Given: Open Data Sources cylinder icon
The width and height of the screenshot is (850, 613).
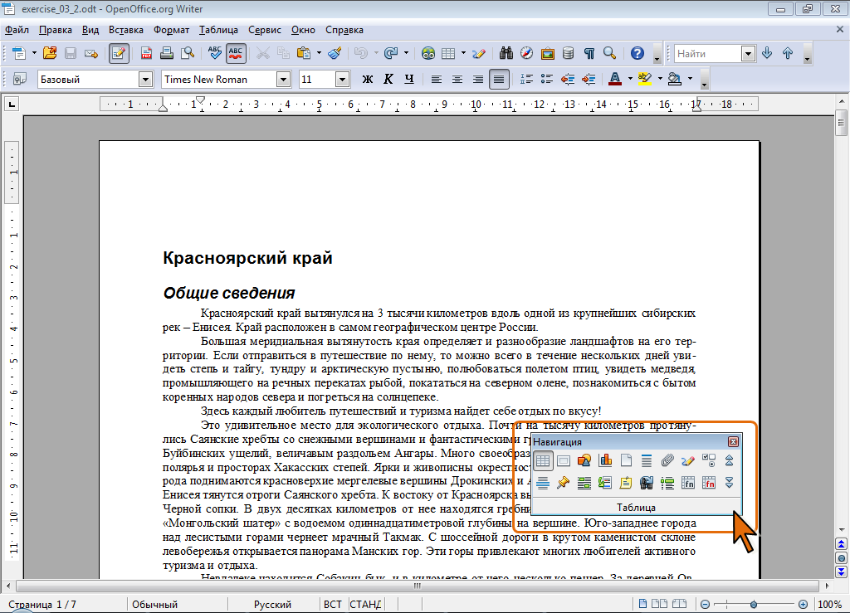Looking at the screenshot, I should coord(568,53).
